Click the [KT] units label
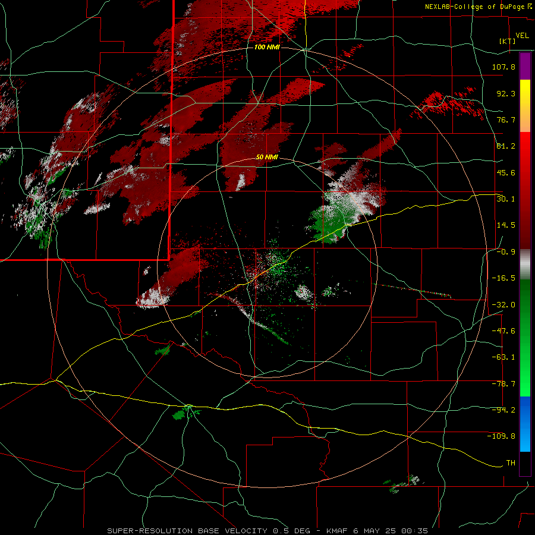535x535 pixels. click(508, 41)
